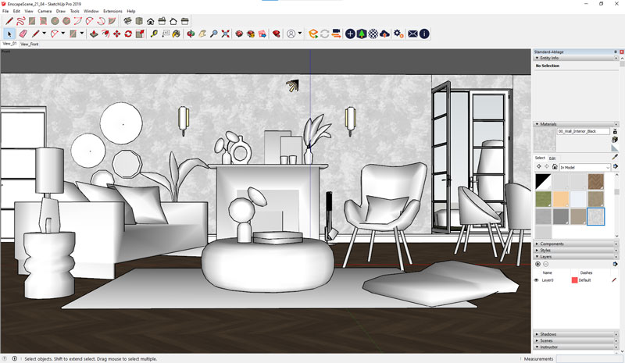Expand the Shadows panel
The width and height of the screenshot is (625, 363).
click(548, 334)
